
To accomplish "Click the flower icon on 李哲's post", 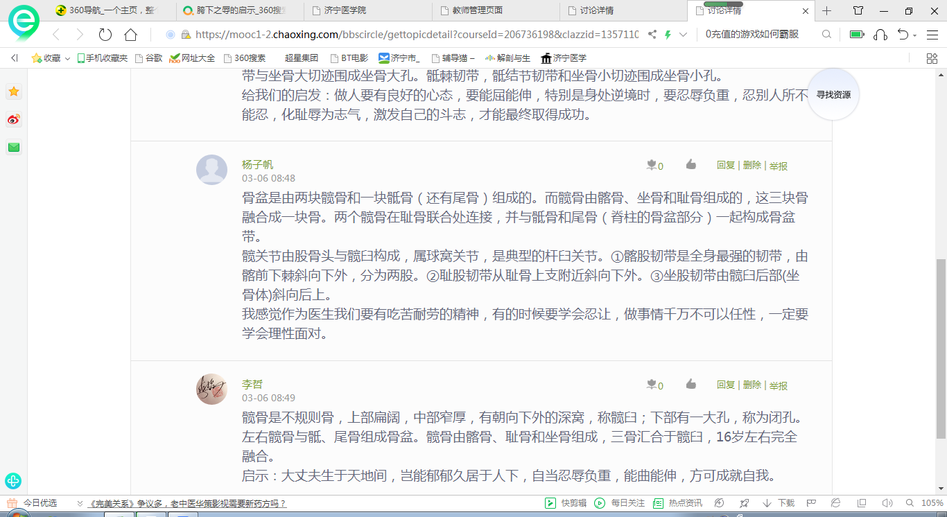I will click(651, 385).
